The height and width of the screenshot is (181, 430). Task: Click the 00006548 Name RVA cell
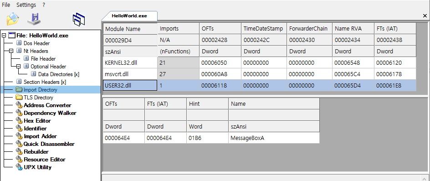click(x=353, y=62)
